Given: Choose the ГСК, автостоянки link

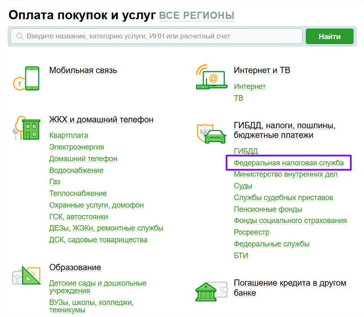Looking at the screenshot, I should (x=78, y=217).
